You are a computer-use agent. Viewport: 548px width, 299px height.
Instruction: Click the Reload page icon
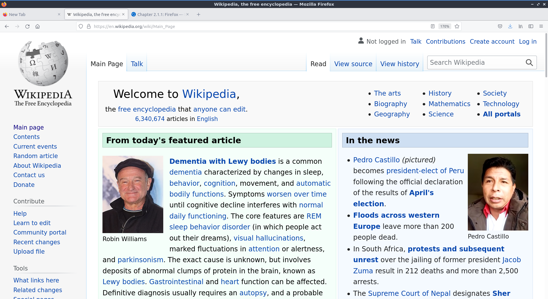tap(27, 27)
